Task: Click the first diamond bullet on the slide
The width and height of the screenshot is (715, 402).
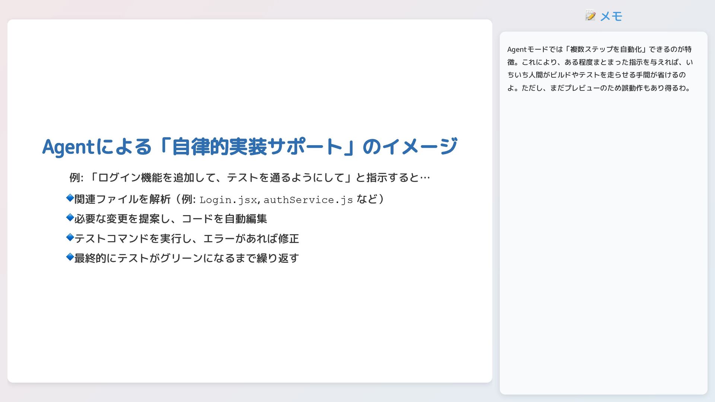Action: [69, 198]
